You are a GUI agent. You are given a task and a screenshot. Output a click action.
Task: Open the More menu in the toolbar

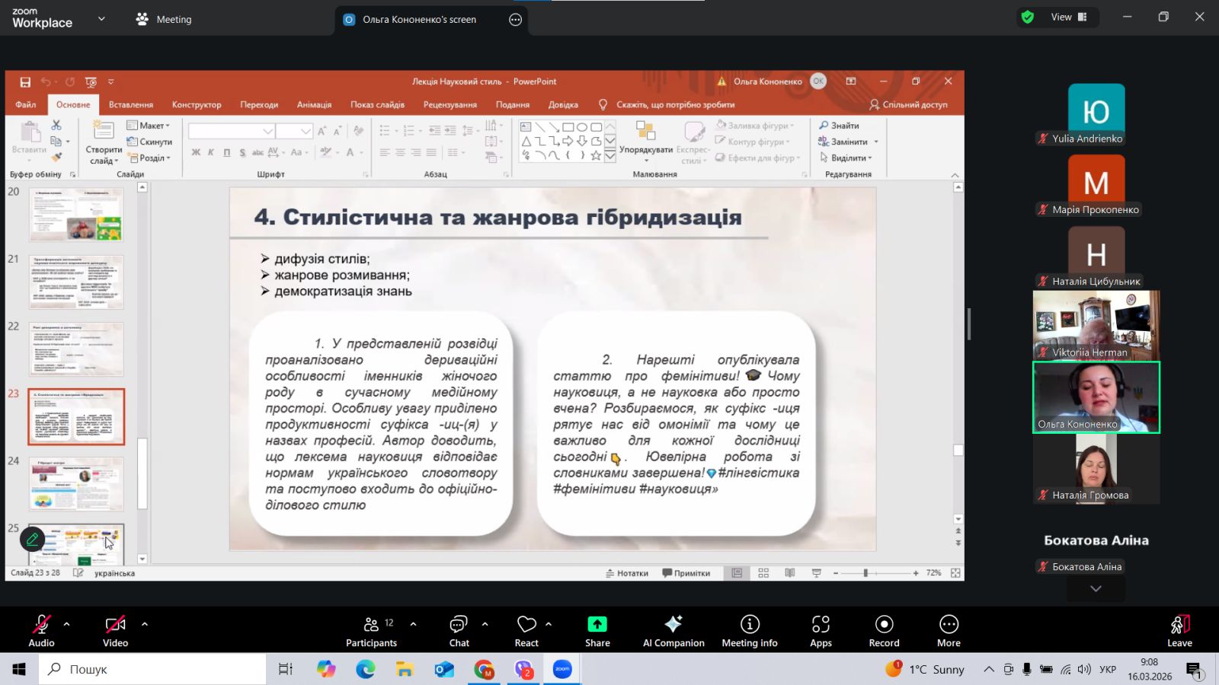click(949, 630)
